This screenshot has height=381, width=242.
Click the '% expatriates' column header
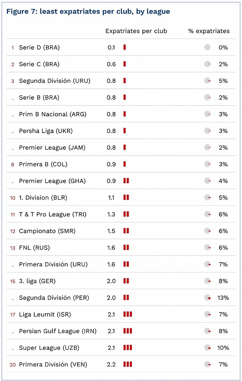[x=209, y=31]
